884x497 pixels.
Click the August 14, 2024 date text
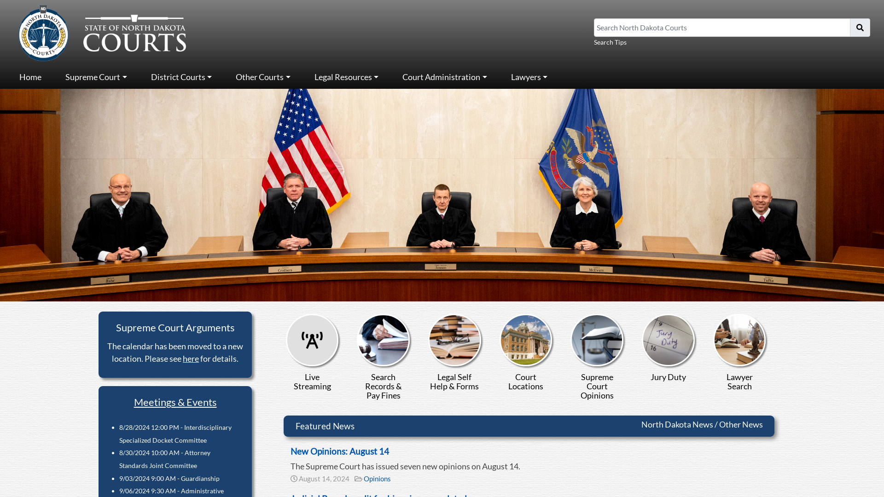tap(324, 479)
